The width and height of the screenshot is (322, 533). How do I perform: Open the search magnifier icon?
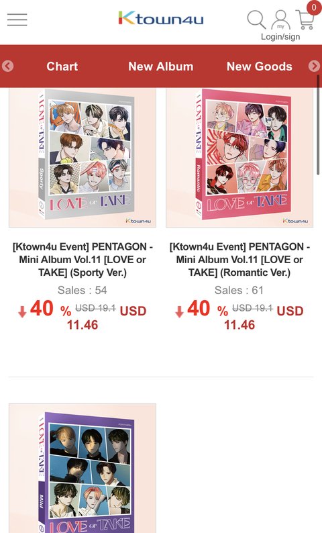[x=256, y=19]
